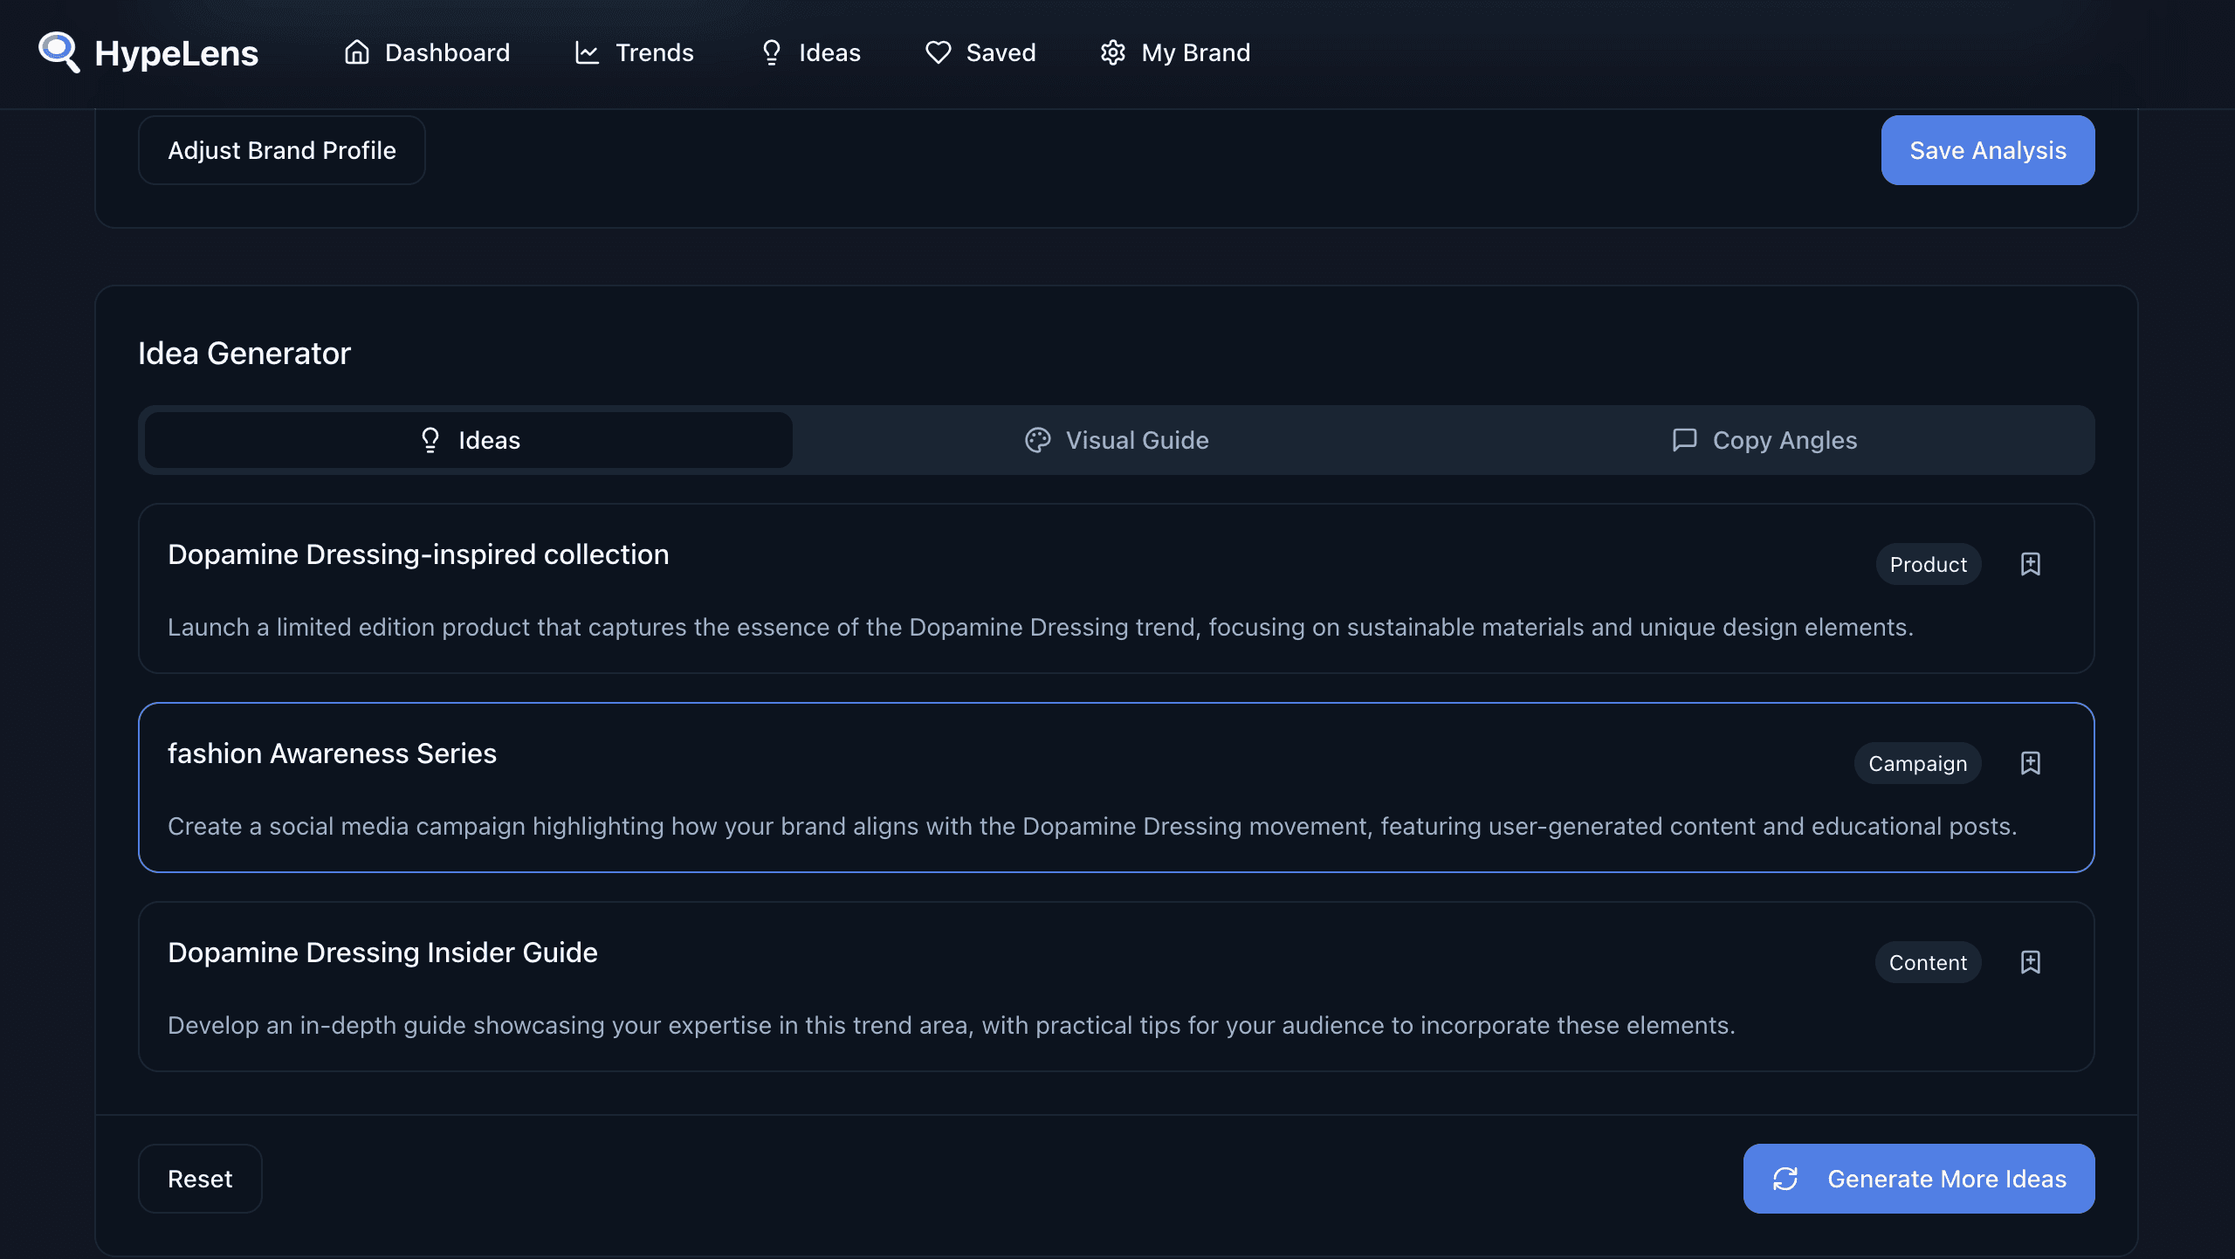Click the lightbulb icon on Ideas tab

pyautogui.click(x=430, y=440)
